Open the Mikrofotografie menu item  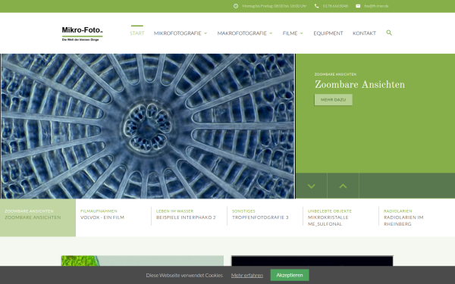pos(177,33)
